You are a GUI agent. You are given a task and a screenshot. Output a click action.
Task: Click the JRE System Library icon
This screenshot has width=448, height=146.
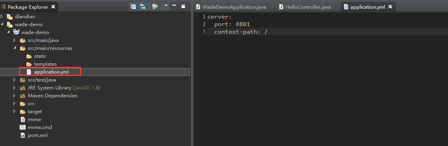[23, 88]
